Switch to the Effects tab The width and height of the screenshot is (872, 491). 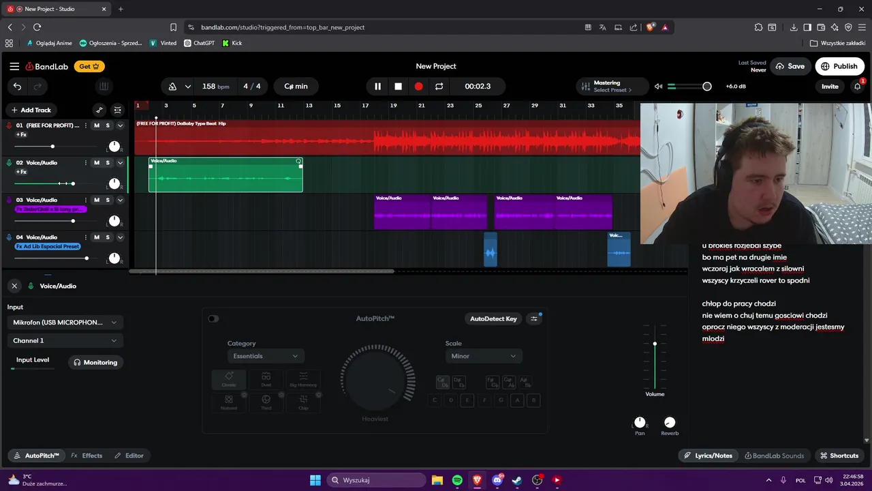pyautogui.click(x=87, y=456)
